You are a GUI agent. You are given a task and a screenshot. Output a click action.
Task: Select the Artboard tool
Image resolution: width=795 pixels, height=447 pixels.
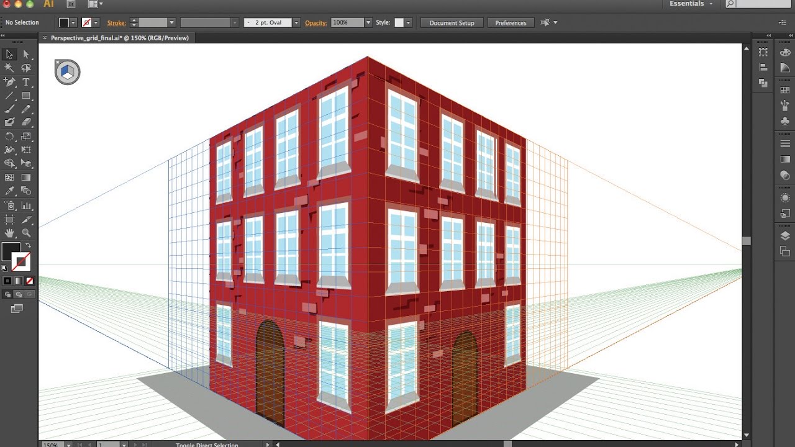click(x=9, y=219)
